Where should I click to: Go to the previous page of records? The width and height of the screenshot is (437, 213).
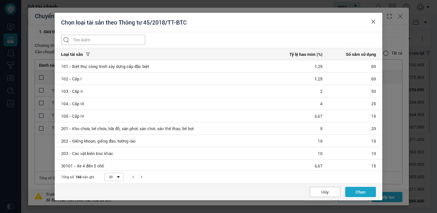click(x=133, y=177)
